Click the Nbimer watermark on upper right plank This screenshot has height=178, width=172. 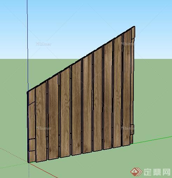pyautogui.click(x=129, y=44)
